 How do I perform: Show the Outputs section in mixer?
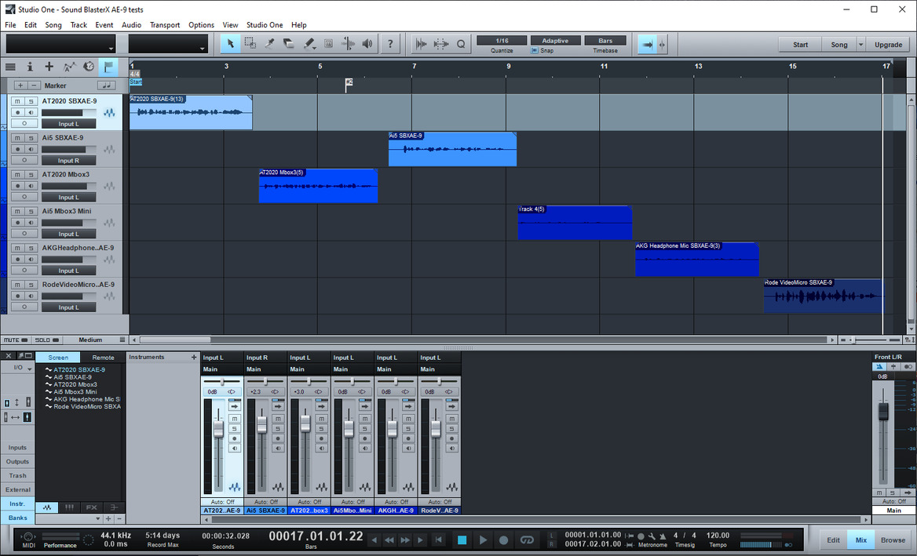17,461
